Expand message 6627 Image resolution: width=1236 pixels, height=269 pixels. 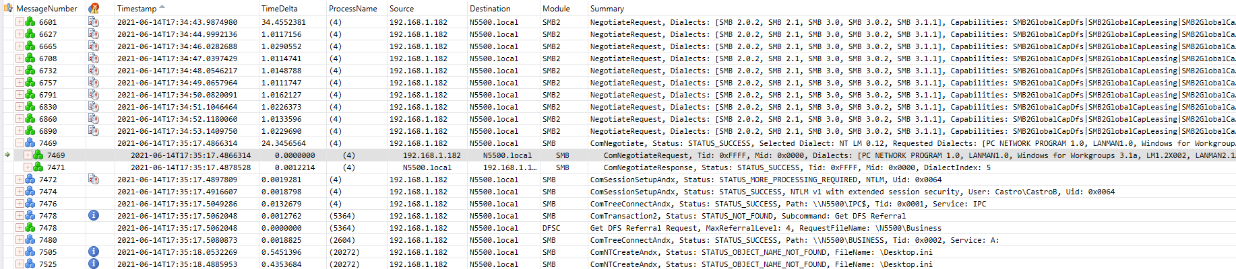click(x=20, y=34)
